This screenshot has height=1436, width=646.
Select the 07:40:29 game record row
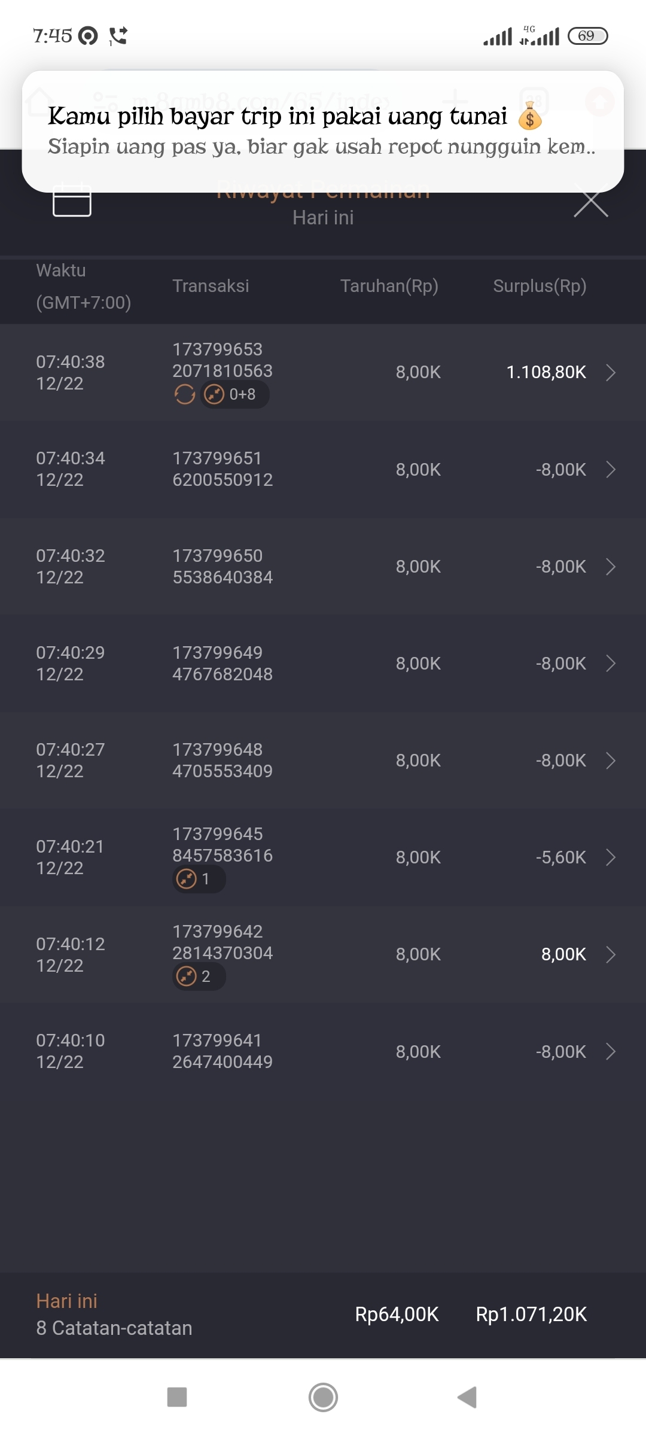(323, 664)
